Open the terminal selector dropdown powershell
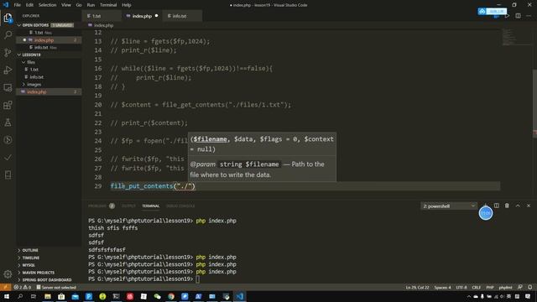Viewport: 537px width, 302px height. click(x=449, y=206)
